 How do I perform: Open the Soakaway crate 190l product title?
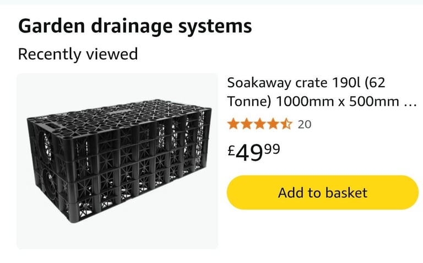(322, 92)
